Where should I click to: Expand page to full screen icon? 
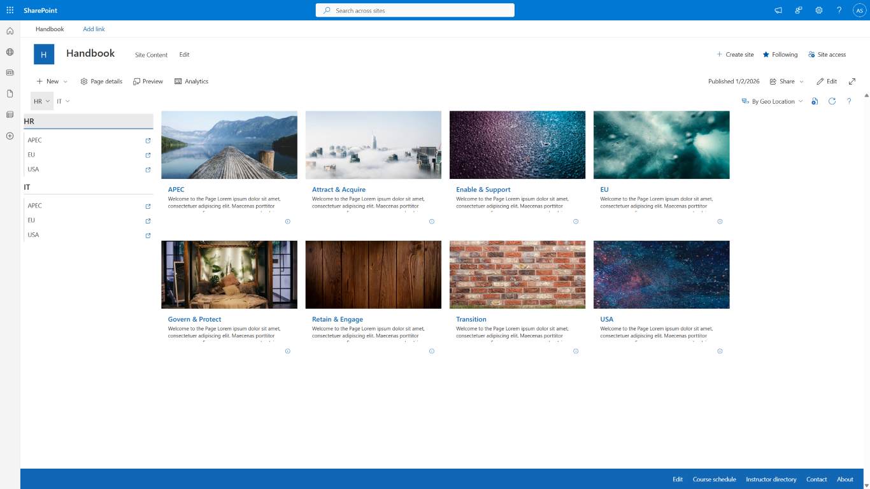tap(852, 81)
